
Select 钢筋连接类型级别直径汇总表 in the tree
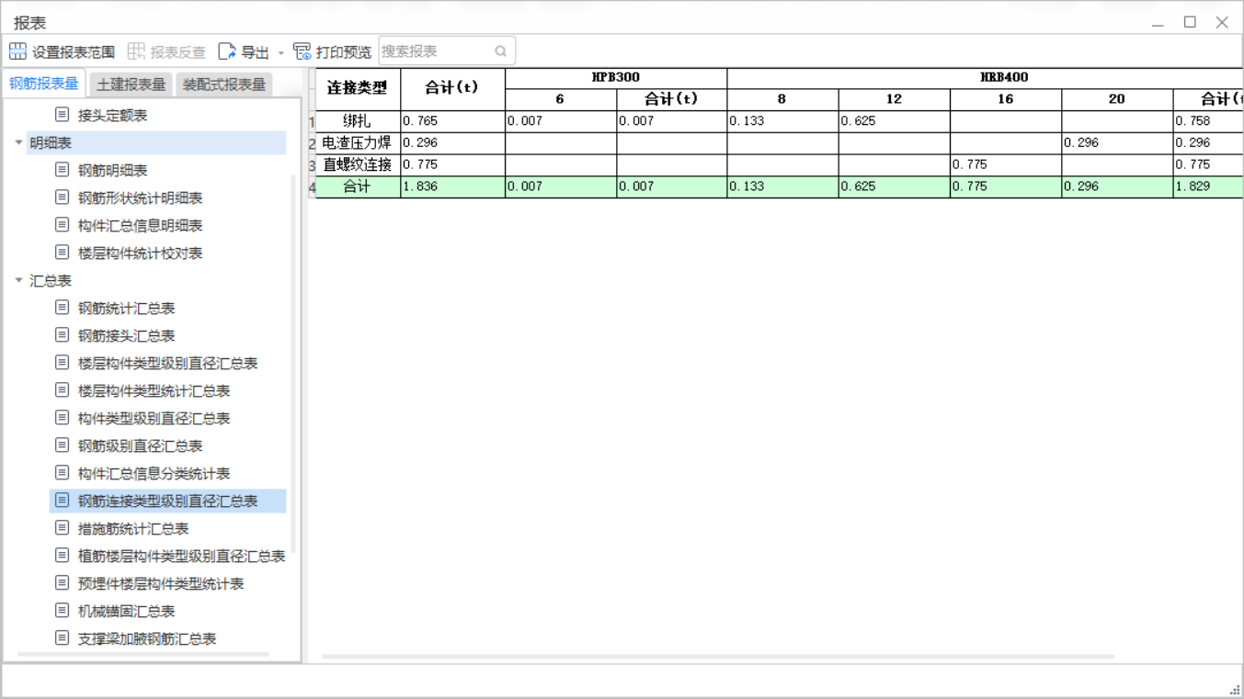point(167,502)
